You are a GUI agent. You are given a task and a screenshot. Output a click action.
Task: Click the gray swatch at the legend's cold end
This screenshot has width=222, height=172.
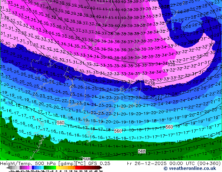point(11,167)
